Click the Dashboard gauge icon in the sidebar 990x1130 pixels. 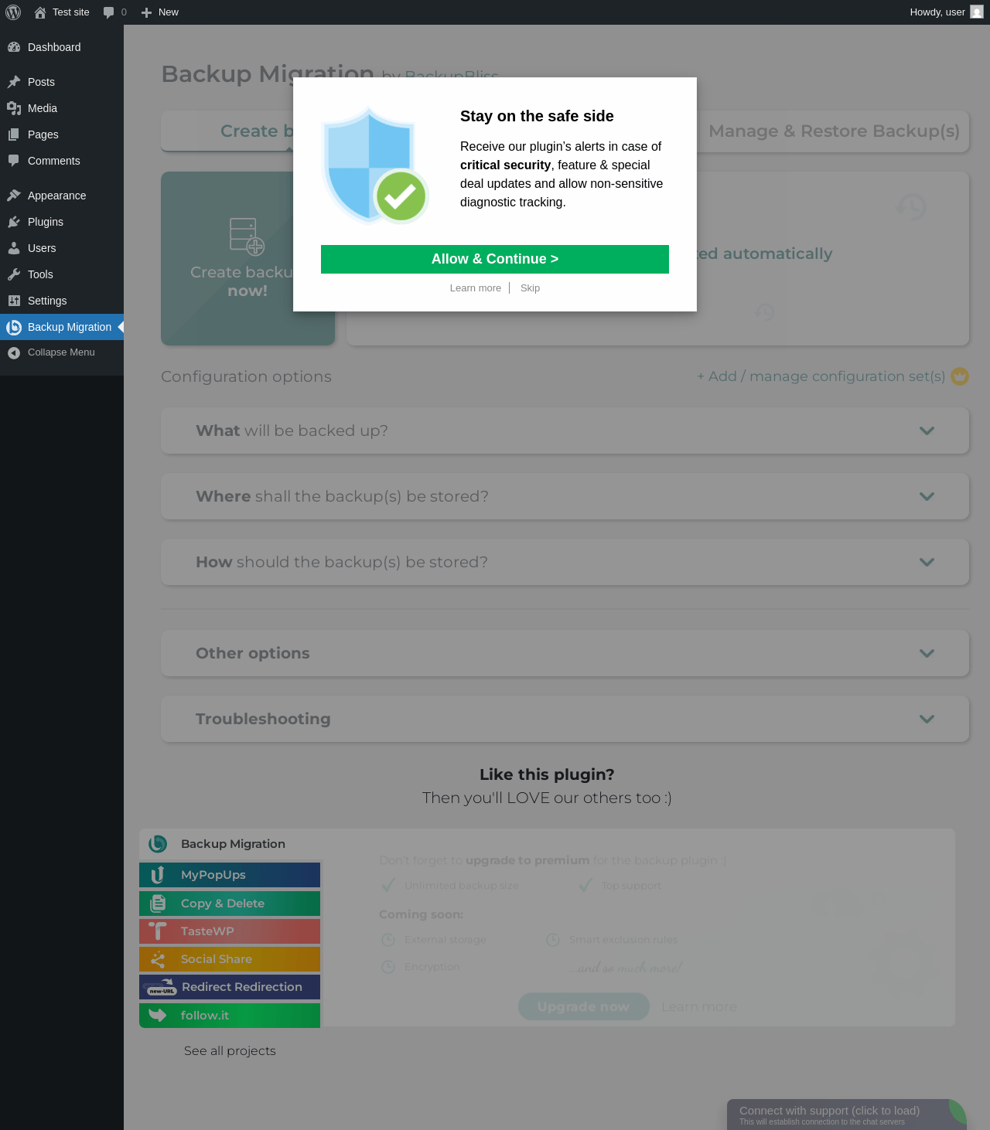click(14, 47)
